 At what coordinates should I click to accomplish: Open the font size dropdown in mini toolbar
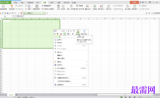click(x=66, y=31)
